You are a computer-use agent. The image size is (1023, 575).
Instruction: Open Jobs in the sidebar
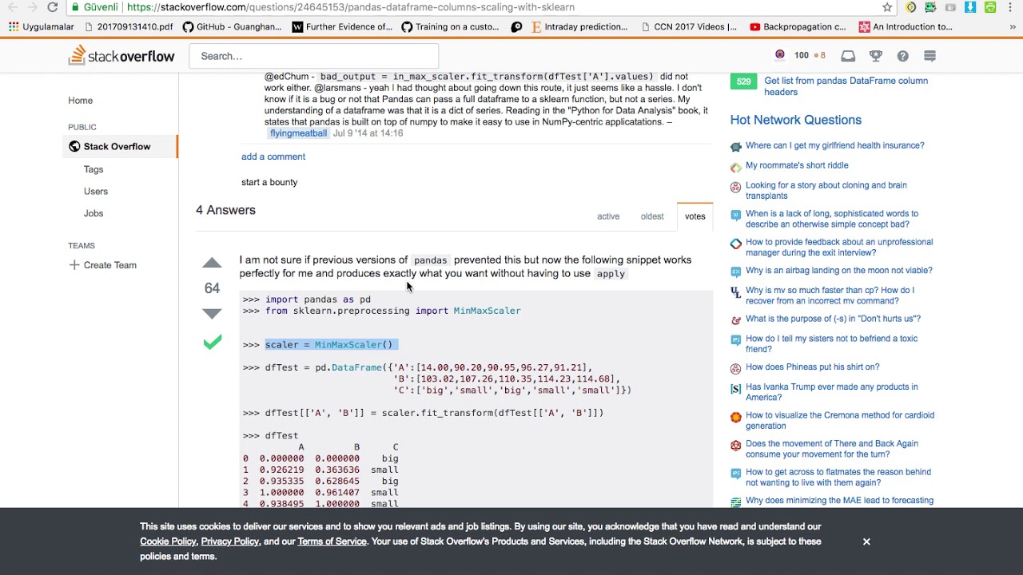(x=94, y=213)
